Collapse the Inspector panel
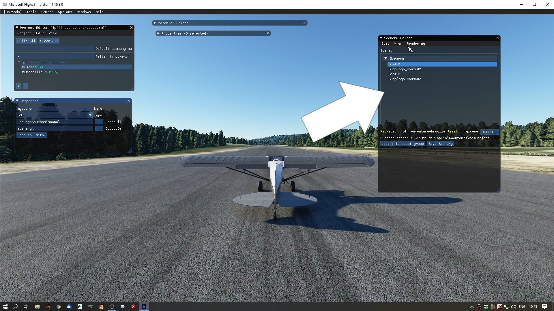 17,101
